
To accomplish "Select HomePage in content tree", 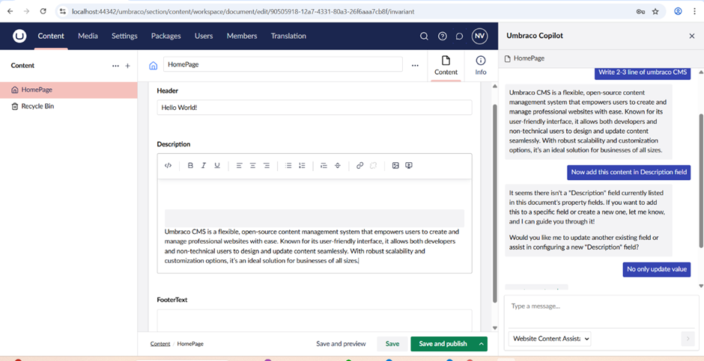I will point(69,90).
